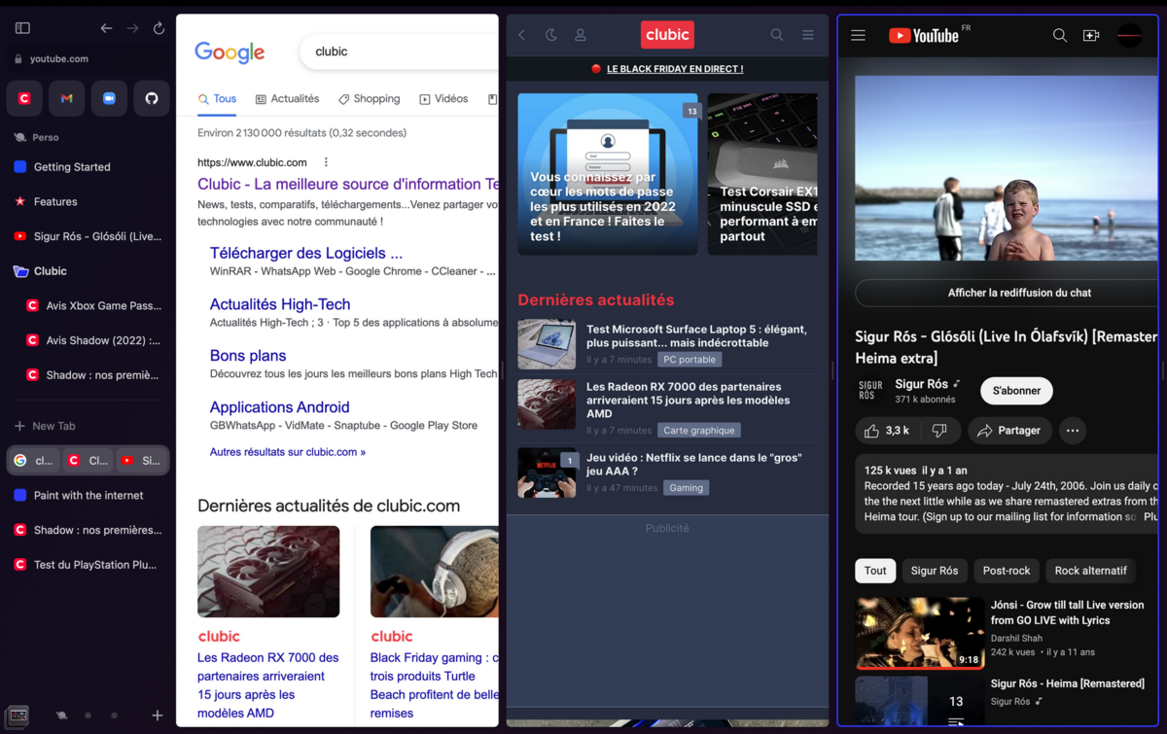Select the Vidéos tab in Google
Viewport: 1167px width, 734px height.
tap(443, 99)
